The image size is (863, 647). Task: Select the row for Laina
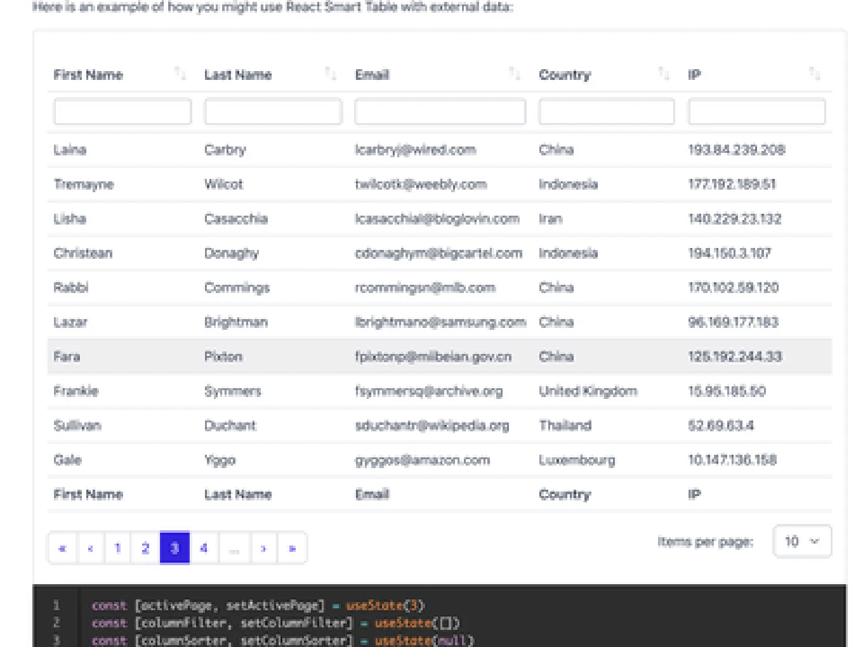tap(439, 150)
